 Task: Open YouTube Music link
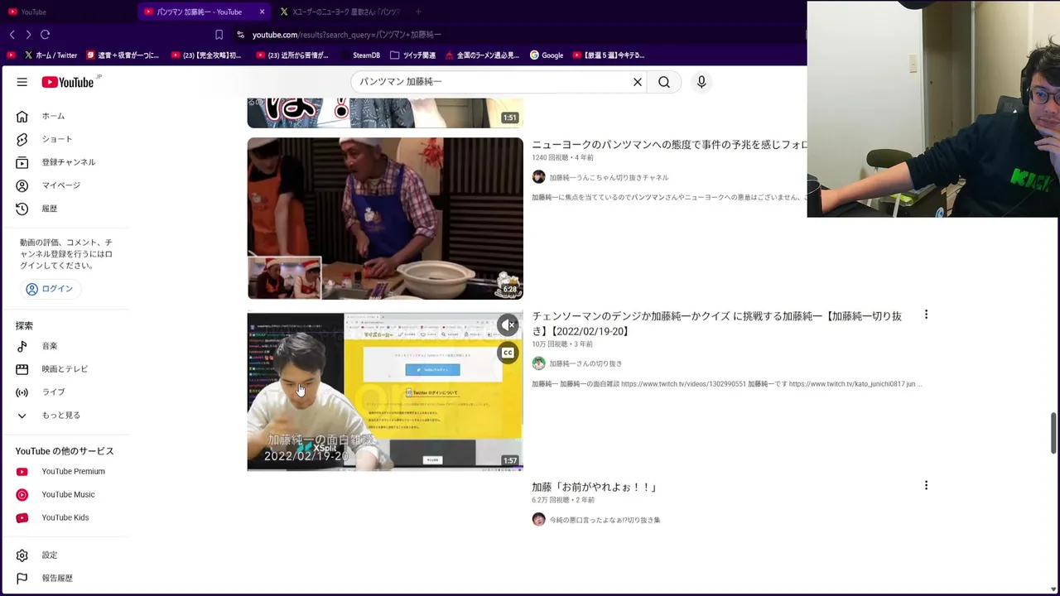tap(66, 495)
